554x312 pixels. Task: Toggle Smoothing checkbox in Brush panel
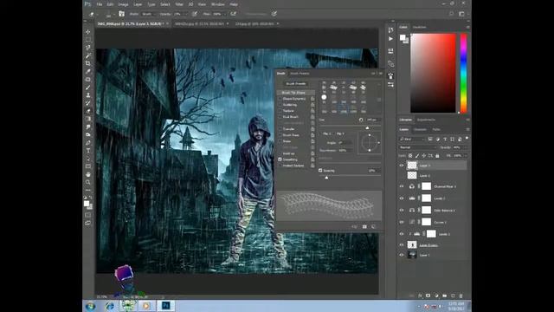(x=280, y=159)
